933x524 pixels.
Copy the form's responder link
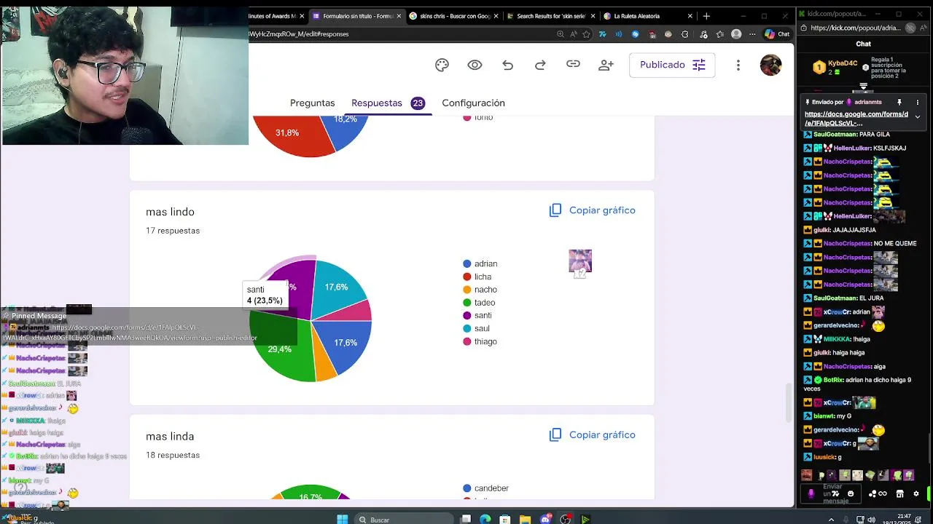(573, 65)
